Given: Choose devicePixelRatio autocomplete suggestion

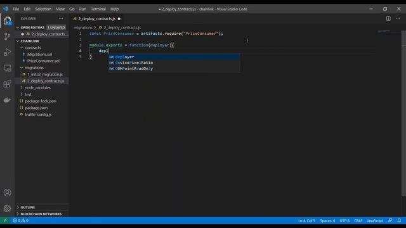Looking at the screenshot, I should [174, 63].
